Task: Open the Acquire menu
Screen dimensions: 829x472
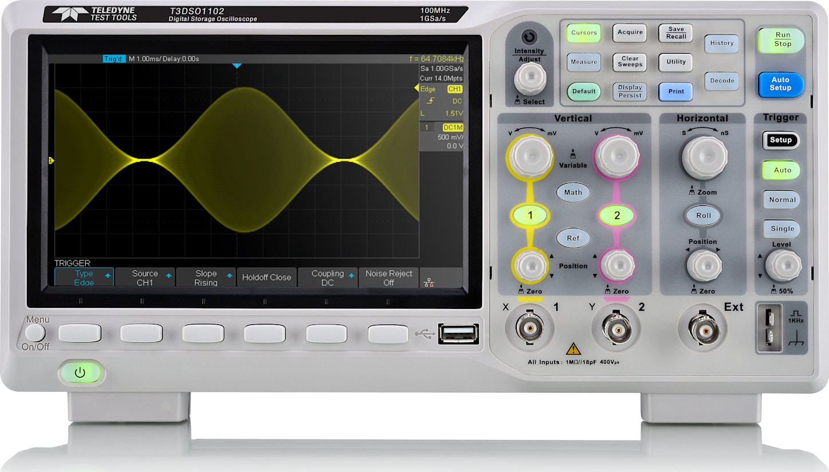Action: click(x=630, y=33)
